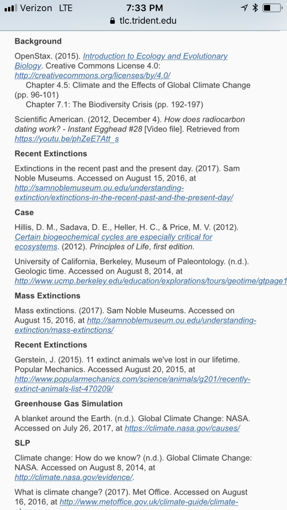The height and width of the screenshot is (510, 287).
Task: Open the metoffice.gov.uk climate-guide link
Action: 148,502
